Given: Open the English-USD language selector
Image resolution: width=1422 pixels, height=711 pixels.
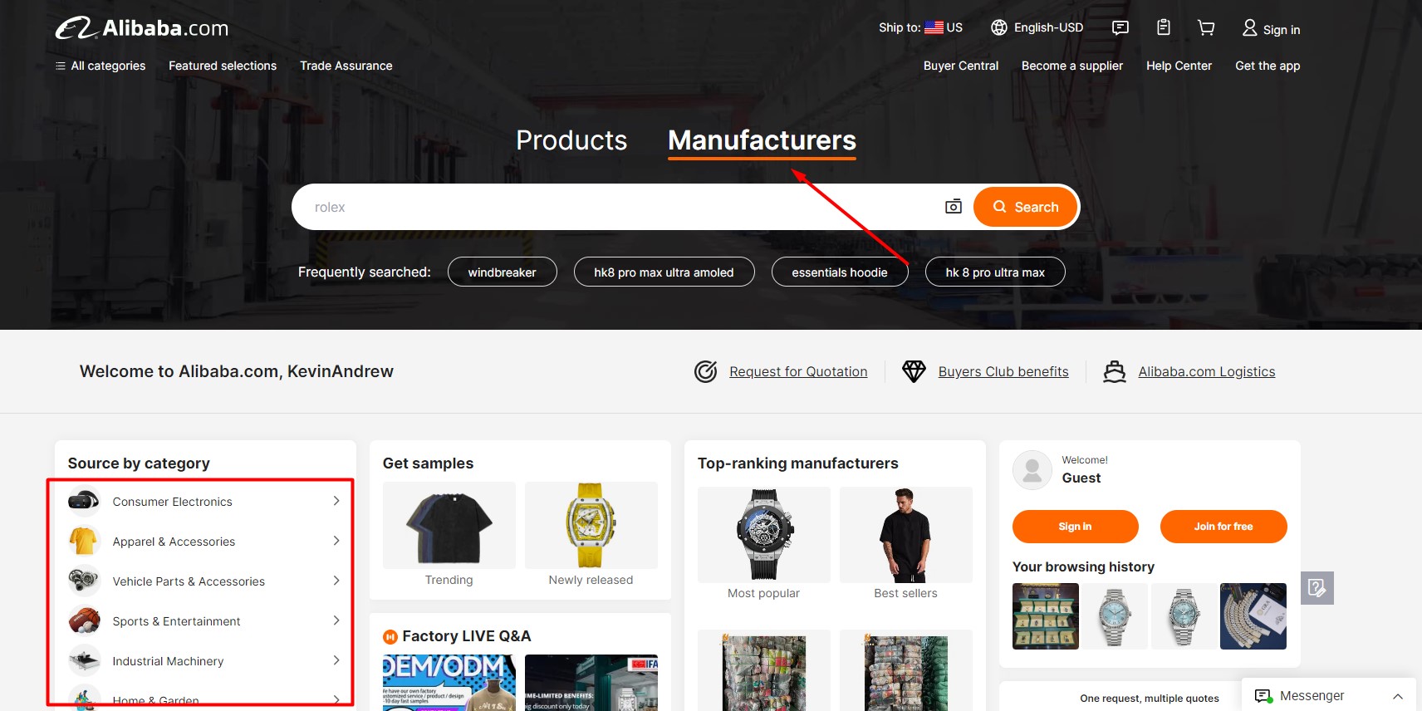Looking at the screenshot, I should [1037, 28].
